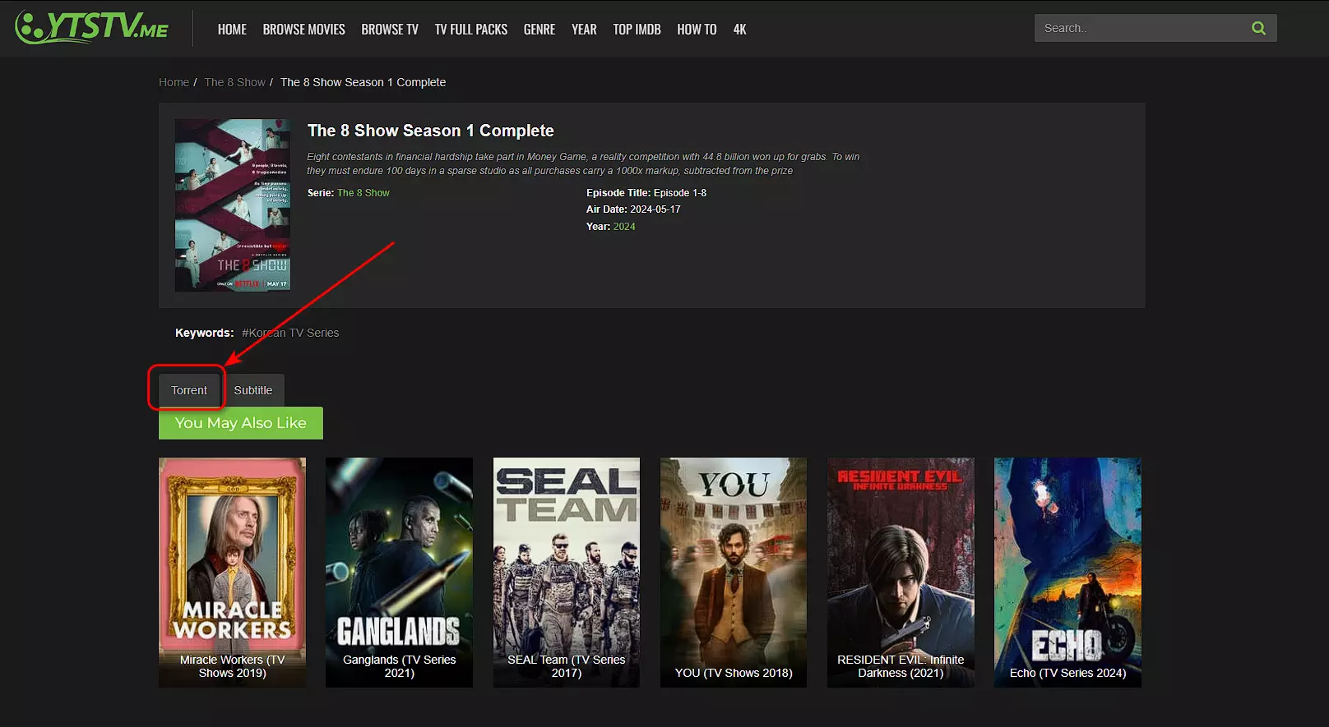This screenshot has height=727, width=1329.
Task: Click the 2024 year link
Action: tap(624, 227)
